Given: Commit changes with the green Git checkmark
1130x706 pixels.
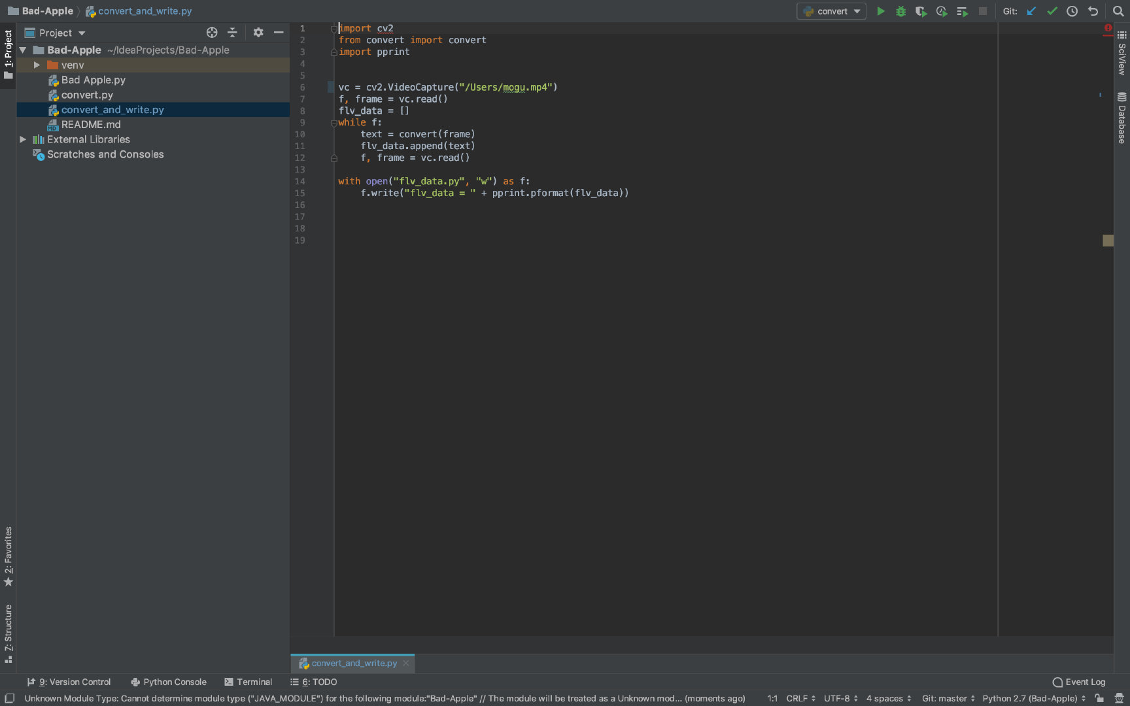Looking at the screenshot, I should pos(1052,11).
